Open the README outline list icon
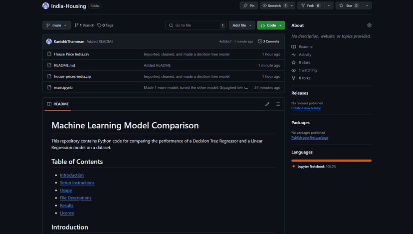The height and width of the screenshot is (234, 413). click(278, 104)
